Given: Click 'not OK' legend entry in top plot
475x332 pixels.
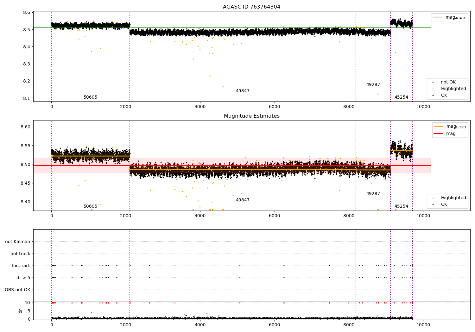Looking at the screenshot, I should 448,82.
